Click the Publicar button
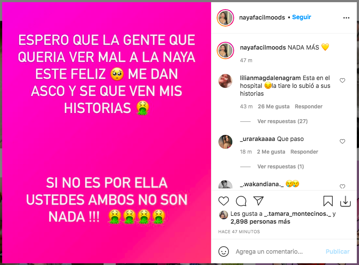 coord(338,252)
